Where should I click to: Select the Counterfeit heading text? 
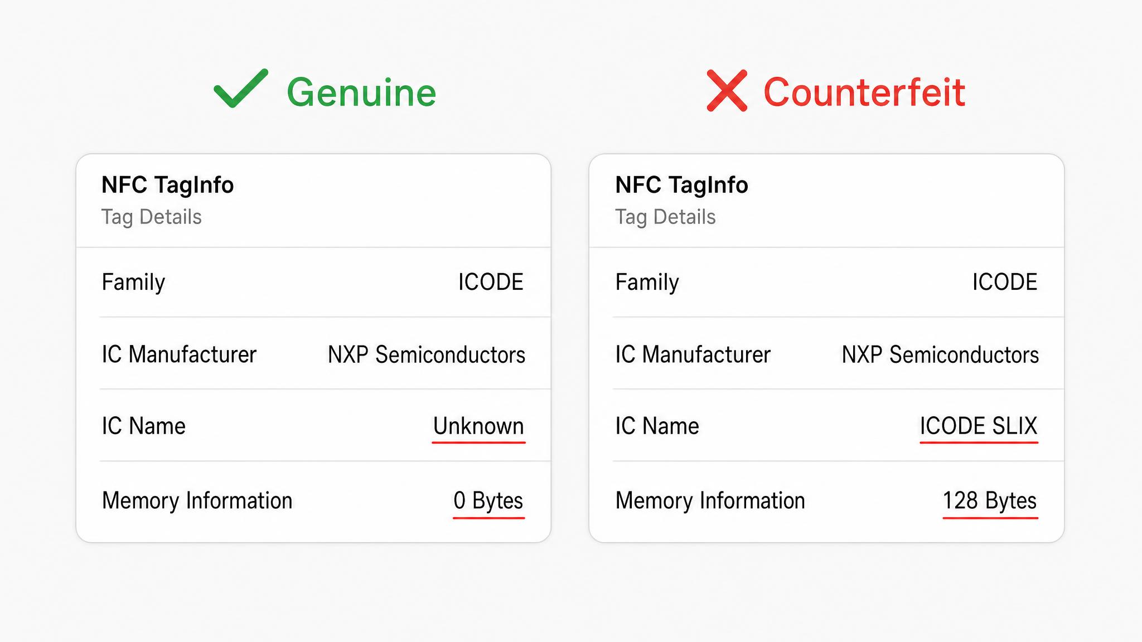pos(864,92)
